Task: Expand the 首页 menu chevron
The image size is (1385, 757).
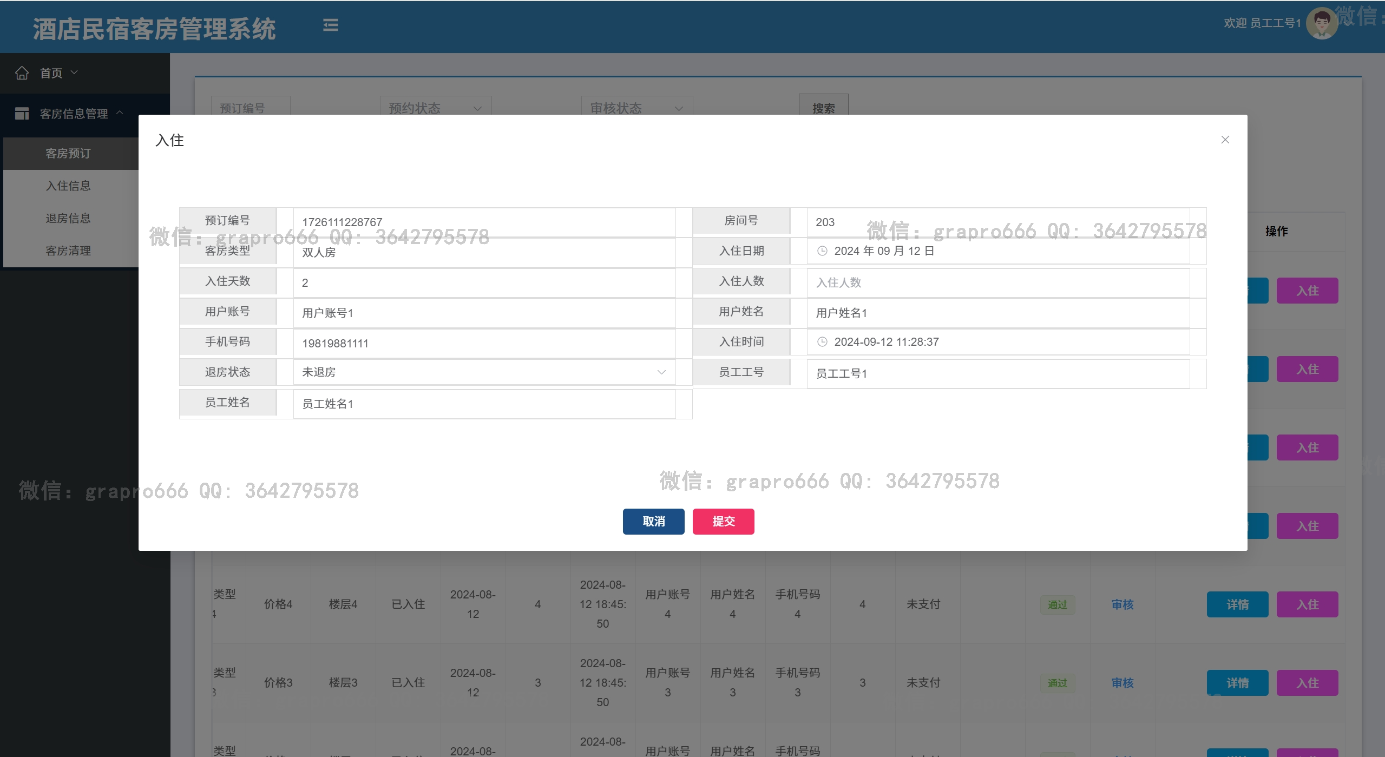Action: (x=75, y=72)
